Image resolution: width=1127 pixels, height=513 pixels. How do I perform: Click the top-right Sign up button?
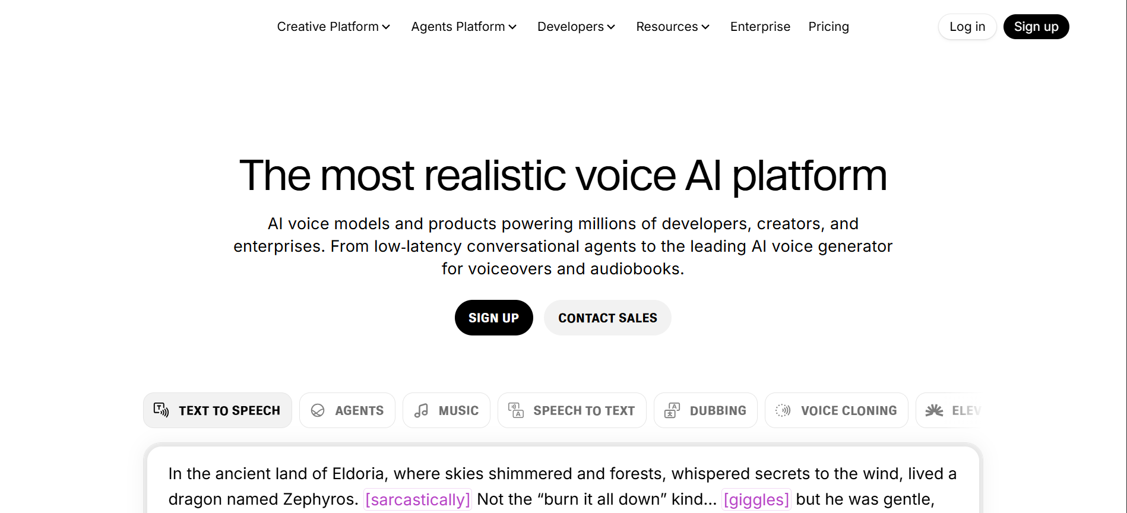coord(1036,27)
